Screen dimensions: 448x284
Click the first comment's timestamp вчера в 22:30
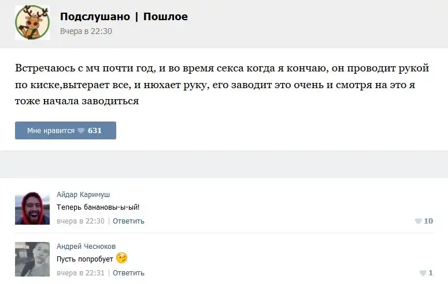[80, 221]
